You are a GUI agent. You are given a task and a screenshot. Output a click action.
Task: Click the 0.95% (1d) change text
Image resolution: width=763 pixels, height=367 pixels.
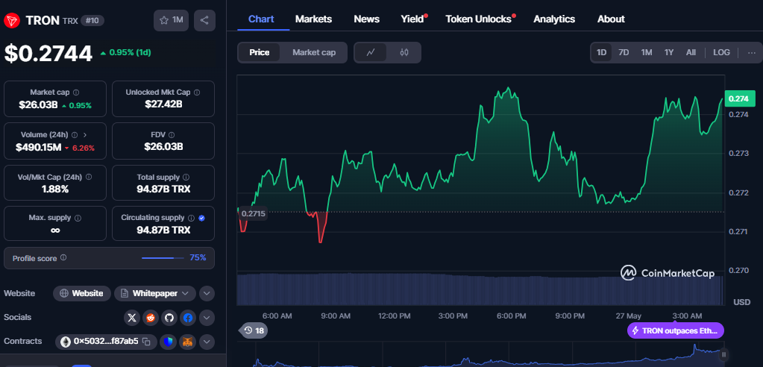[x=130, y=52]
